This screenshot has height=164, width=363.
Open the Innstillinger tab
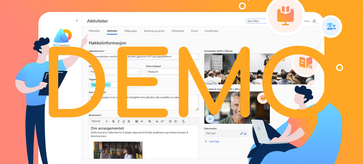[x=212, y=31]
